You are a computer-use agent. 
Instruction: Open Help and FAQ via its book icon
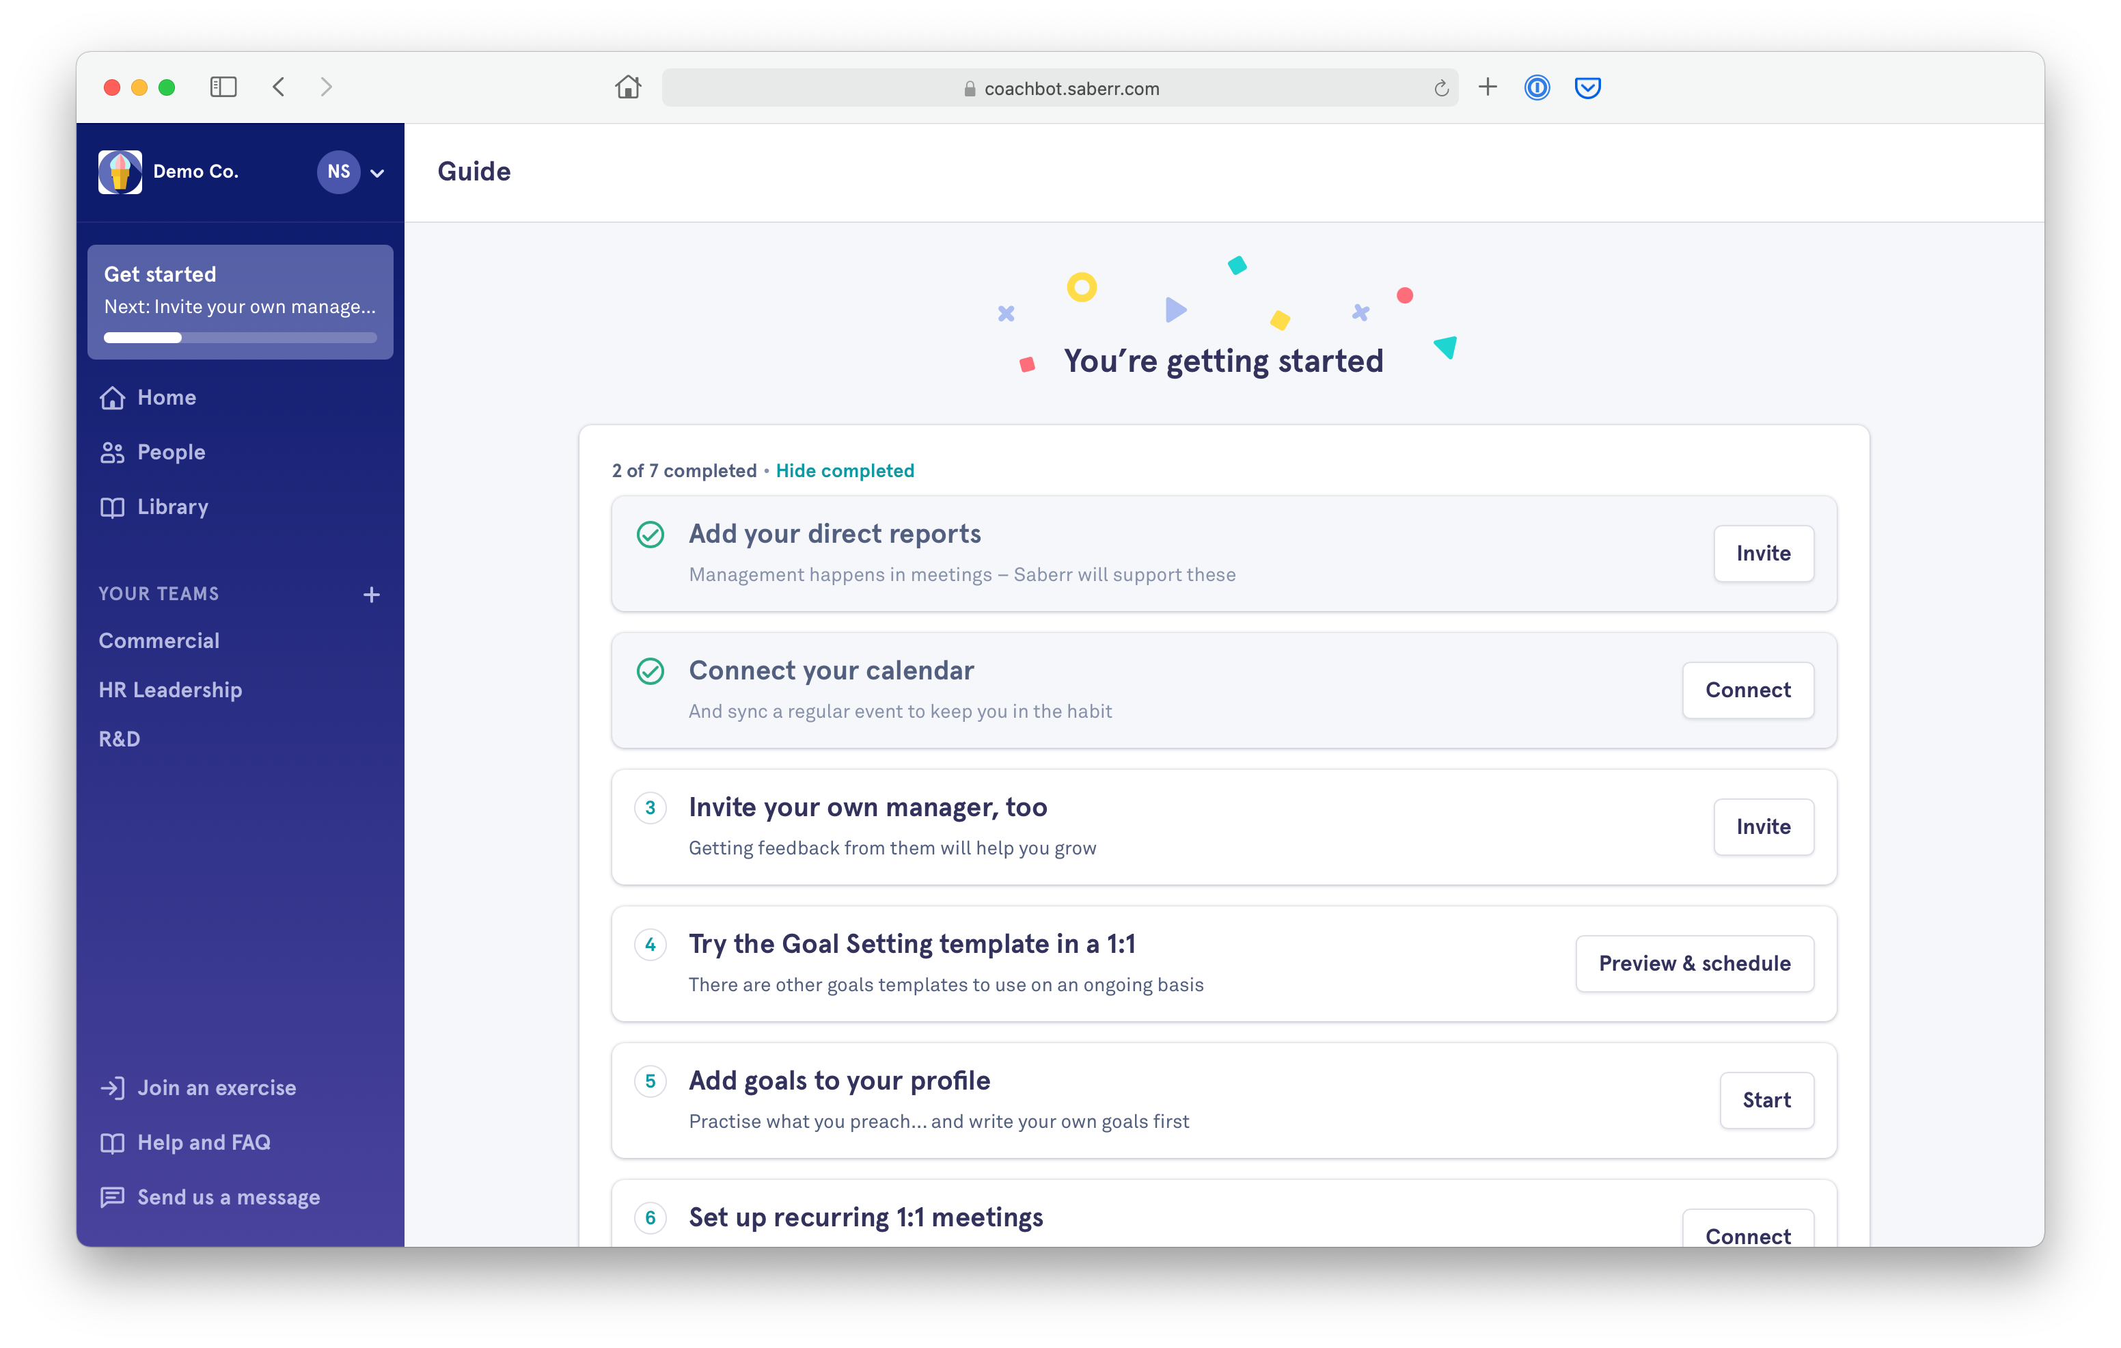pos(113,1142)
